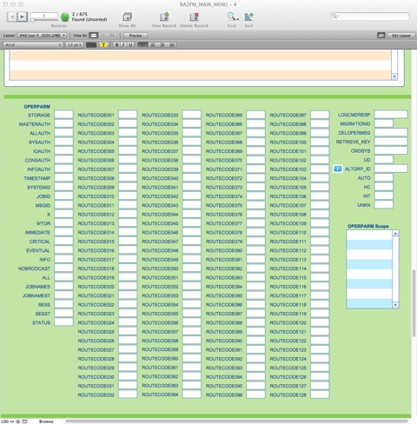Click the Edit Layout button
The width and height of the screenshot is (417, 424).
(x=401, y=36)
